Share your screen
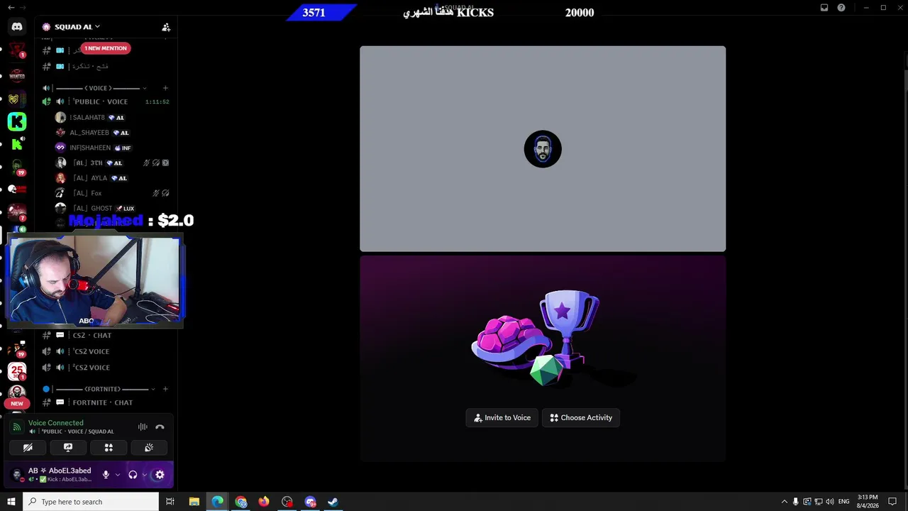Image resolution: width=908 pixels, height=511 pixels. coord(68,448)
